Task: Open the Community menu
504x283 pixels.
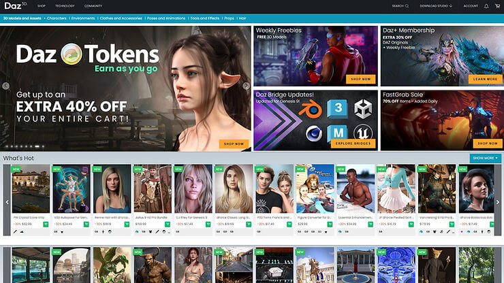Action: tap(93, 6)
